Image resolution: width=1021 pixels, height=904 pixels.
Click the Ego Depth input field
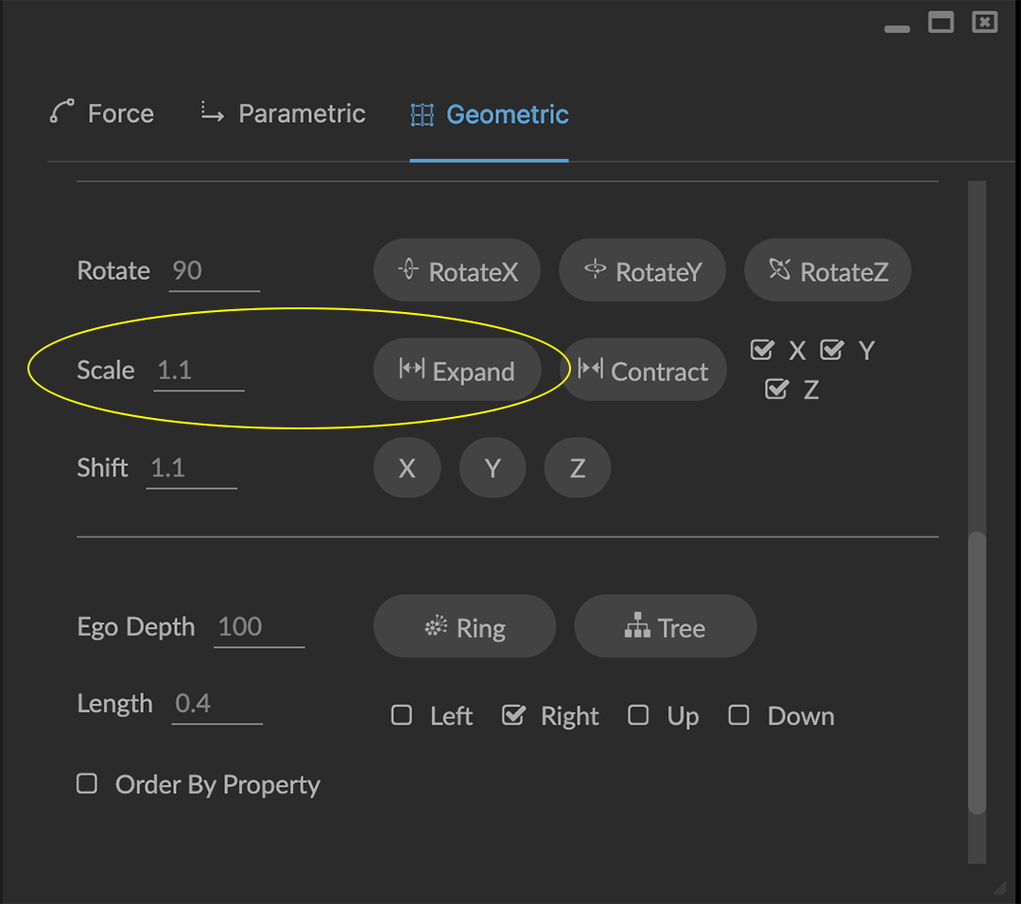[259, 627]
